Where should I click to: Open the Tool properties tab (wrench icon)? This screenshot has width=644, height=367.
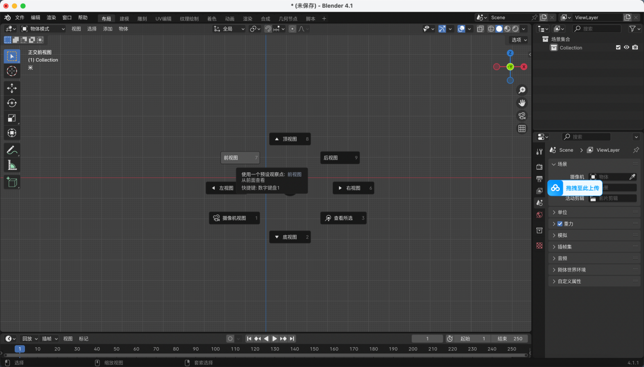point(539,152)
